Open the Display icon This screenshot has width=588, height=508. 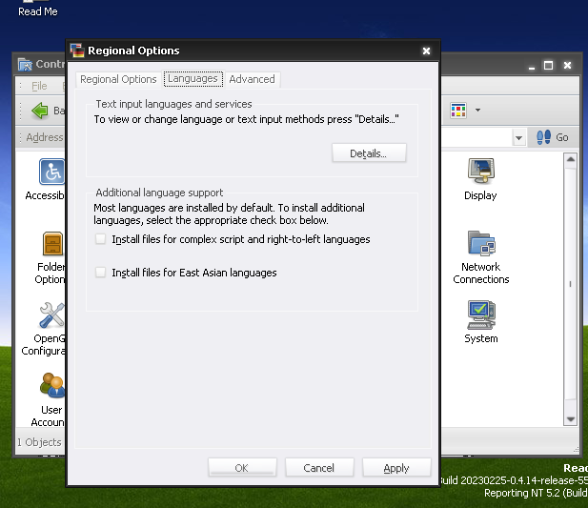pos(481,171)
